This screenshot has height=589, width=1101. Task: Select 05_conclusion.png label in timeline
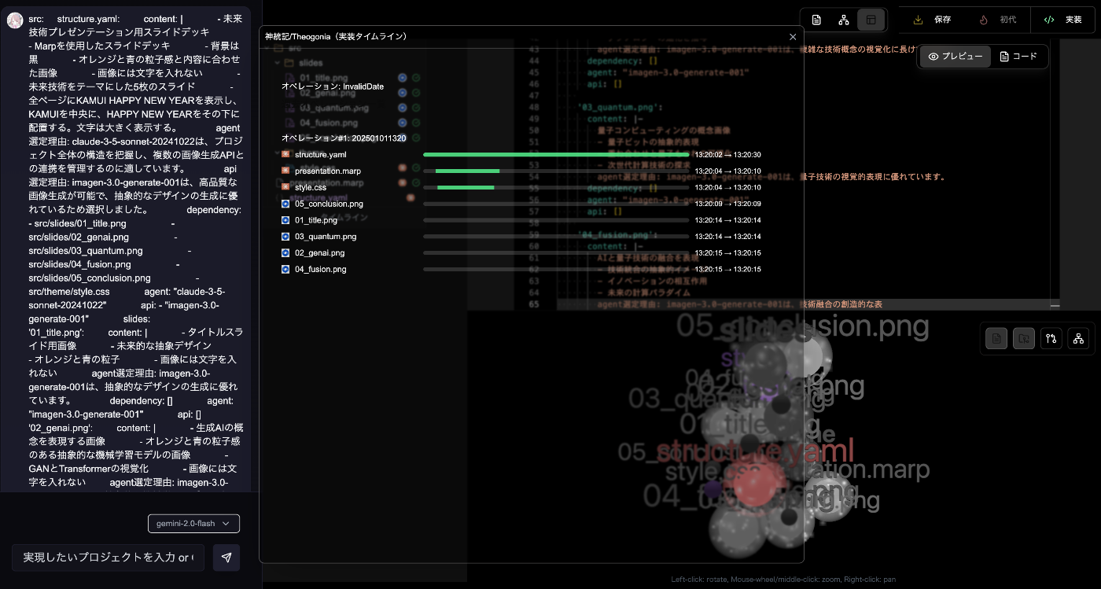coord(329,204)
